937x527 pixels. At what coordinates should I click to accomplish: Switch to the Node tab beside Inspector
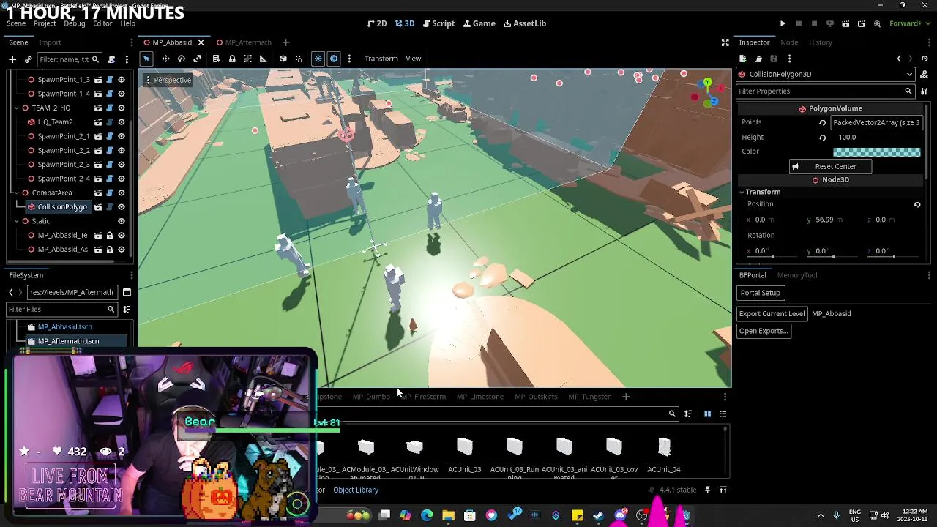coord(789,42)
